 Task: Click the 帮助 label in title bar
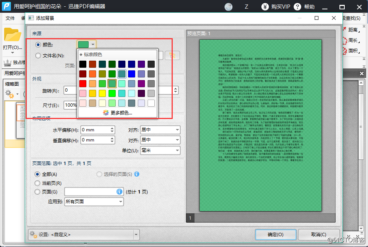coord(309,7)
